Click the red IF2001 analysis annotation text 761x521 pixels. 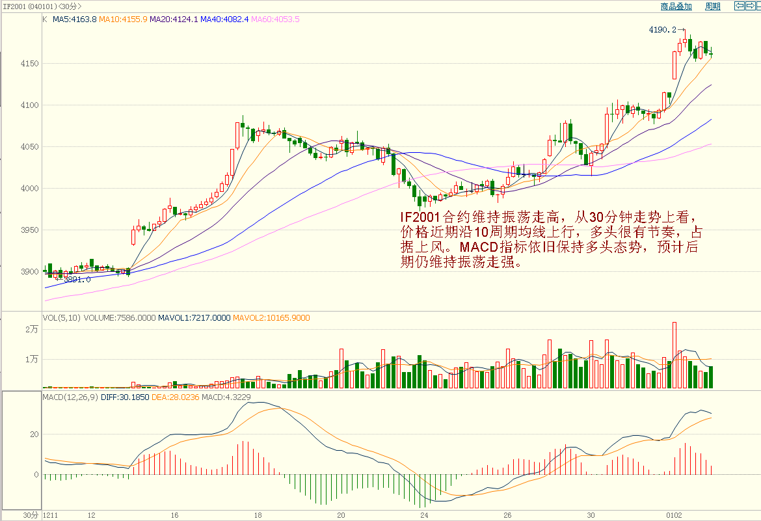click(x=550, y=239)
